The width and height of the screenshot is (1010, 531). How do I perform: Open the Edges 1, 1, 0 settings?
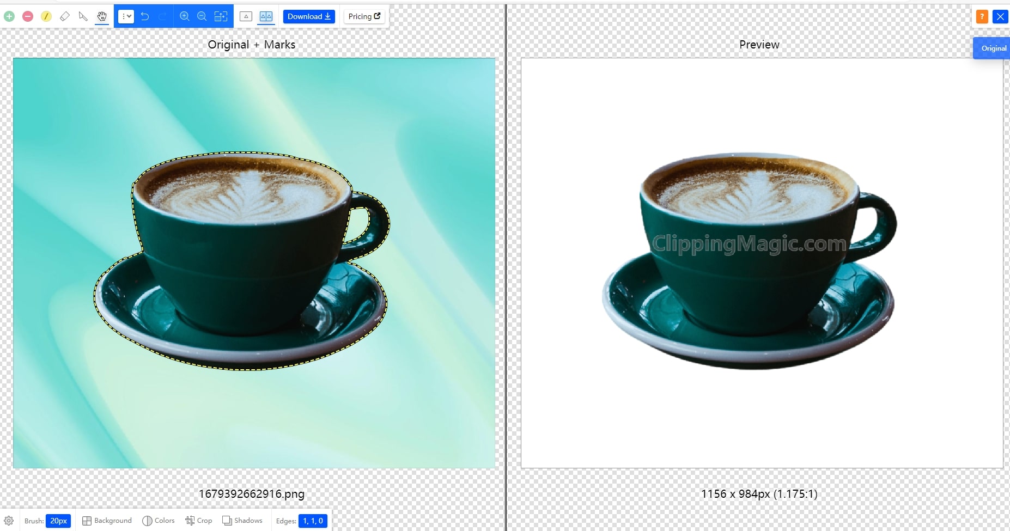point(313,521)
